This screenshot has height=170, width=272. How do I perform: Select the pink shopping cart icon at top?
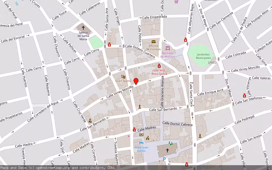(x=177, y=2)
